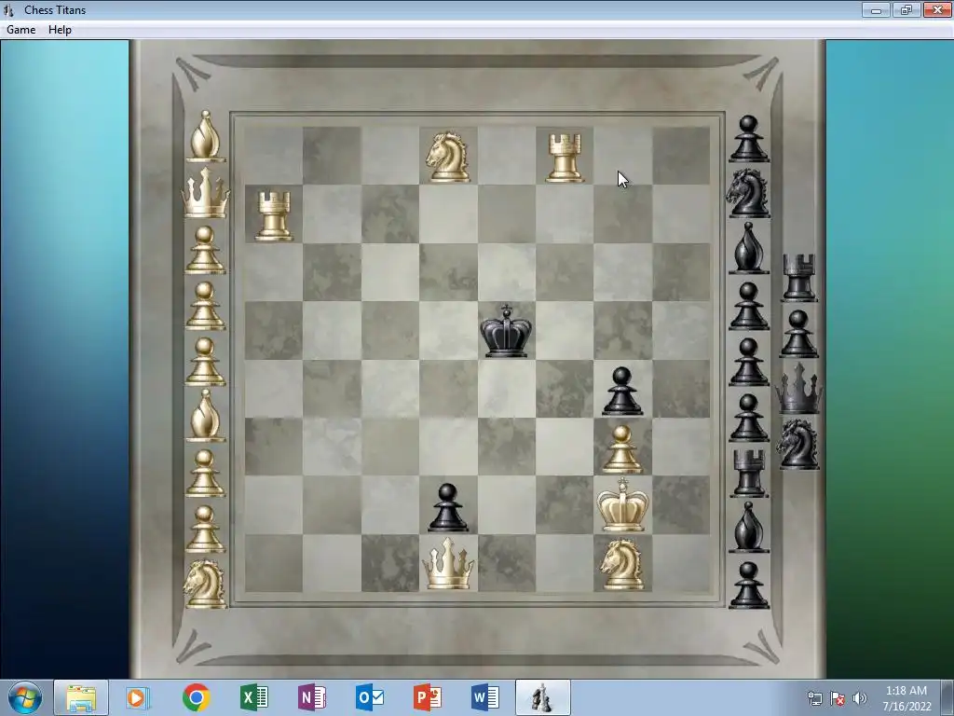The width and height of the screenshot is (954, 716).
Task: Select the white pawn above the white king
Action: click(621, 449)
